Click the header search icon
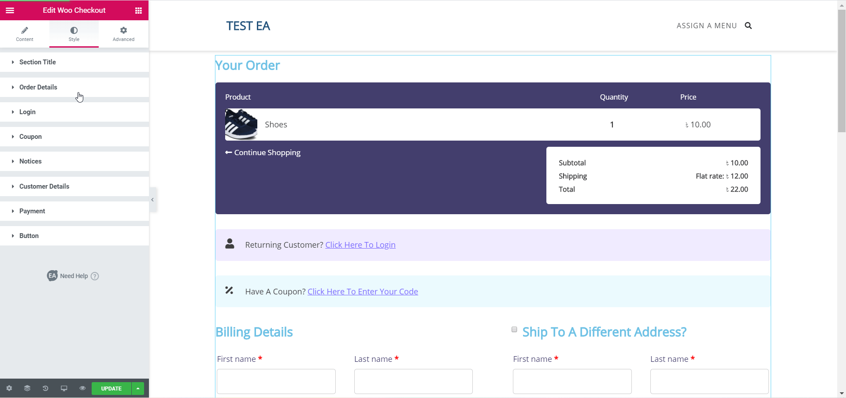This screenshot has width=846, height=398. coord(748,26)
